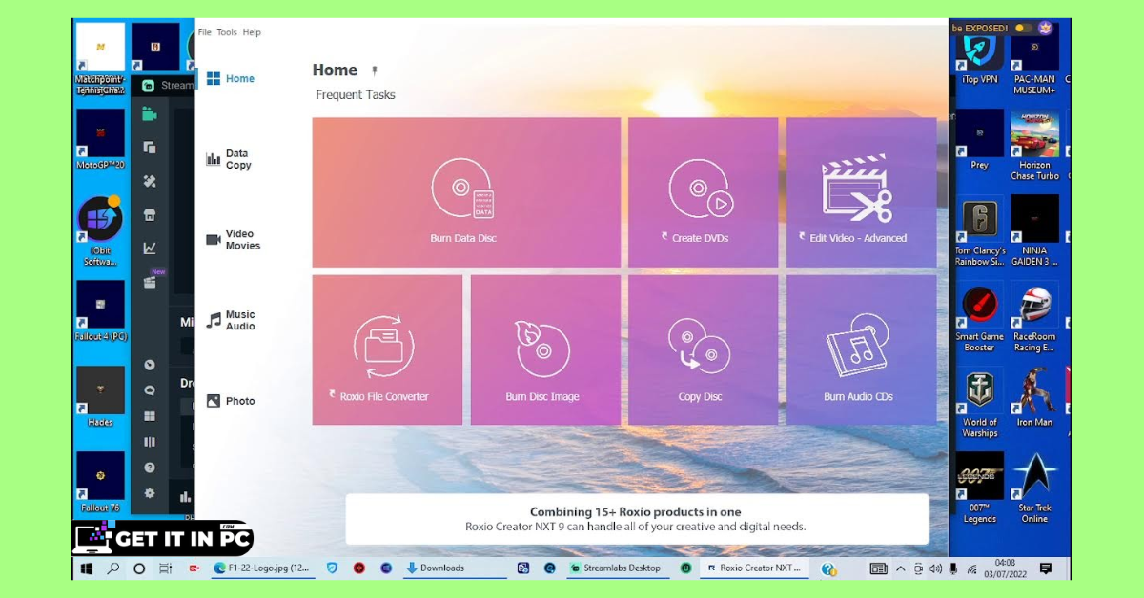Viewport: 1144px width, 598px height.
Task: Open Edit Video - Advanced tile
Action: point(861,192)
